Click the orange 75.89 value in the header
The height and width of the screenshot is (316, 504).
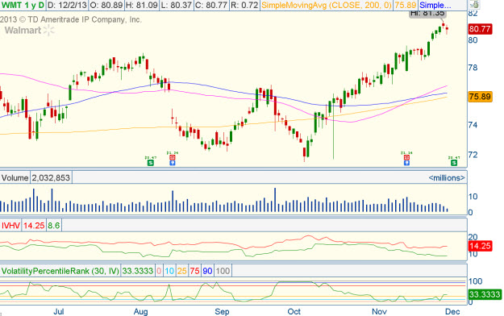pyautogui.click(x=406, y=5)
